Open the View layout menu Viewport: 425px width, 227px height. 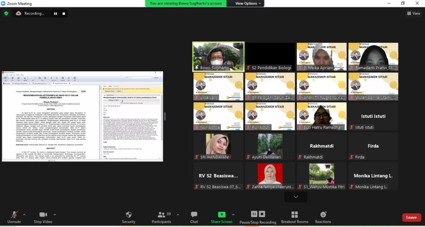[413, 13]
